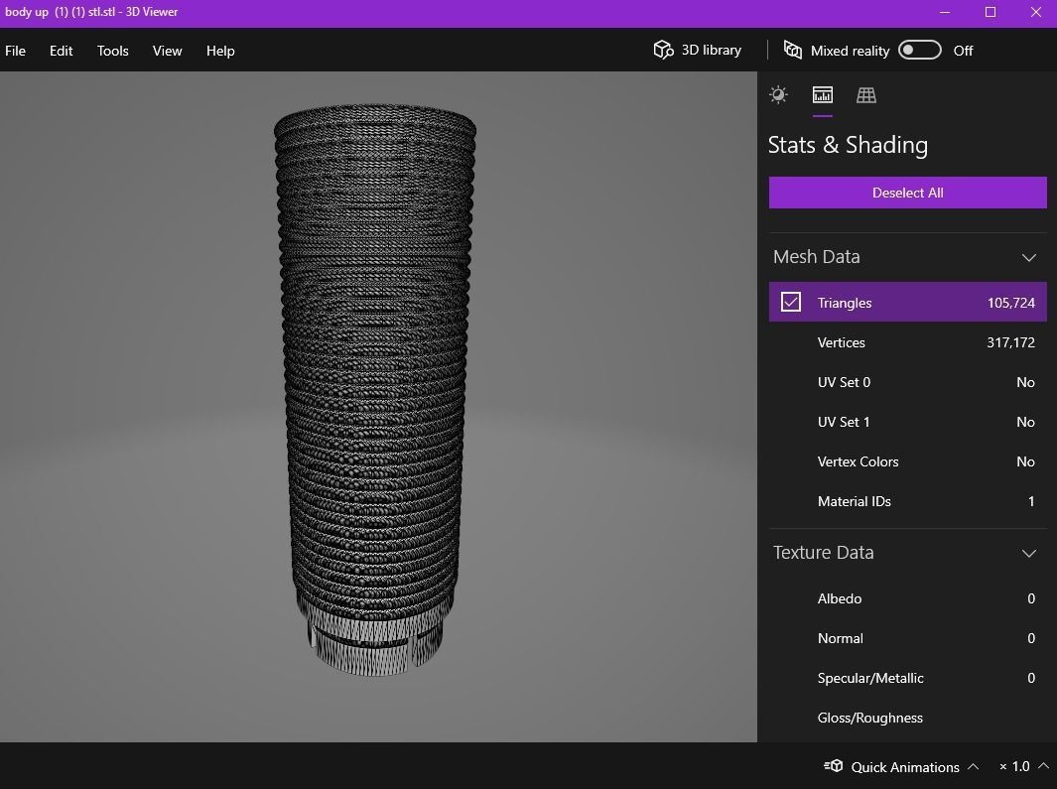Click the Stats & Shading heading
1057x789 pixels.
(x=848, y=145)
